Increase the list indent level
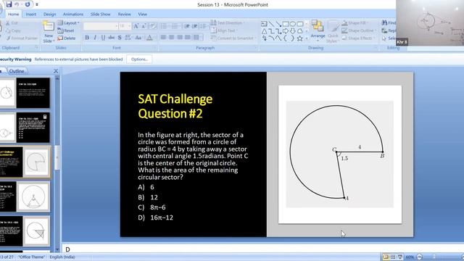The height and width of the screenshot is (261, 464). (194, 26)
